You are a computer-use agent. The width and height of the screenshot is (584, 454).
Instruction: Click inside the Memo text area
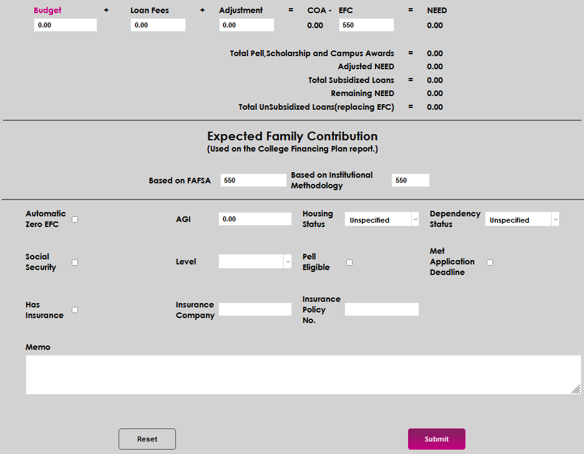pyautogui.click(x=303, y=375)
